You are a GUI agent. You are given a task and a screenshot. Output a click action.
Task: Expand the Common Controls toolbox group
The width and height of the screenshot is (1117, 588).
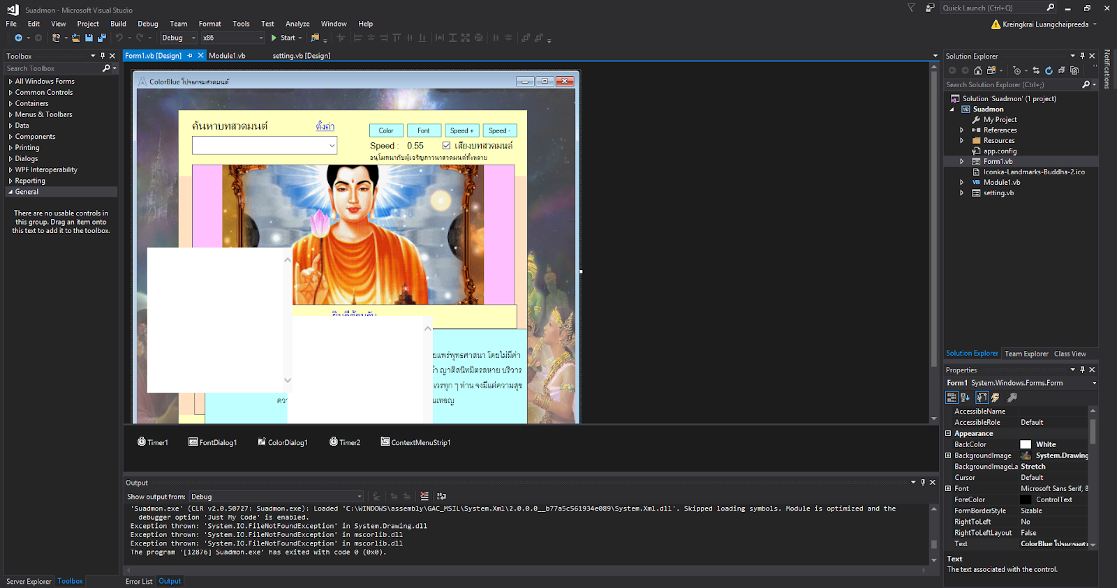(10, 93)
